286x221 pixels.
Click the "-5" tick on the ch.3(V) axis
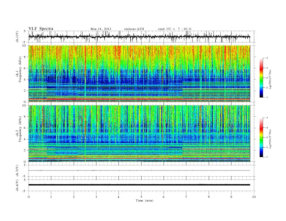tap(25, 177)
